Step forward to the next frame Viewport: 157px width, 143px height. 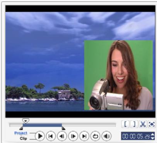(x=73, y=136)
